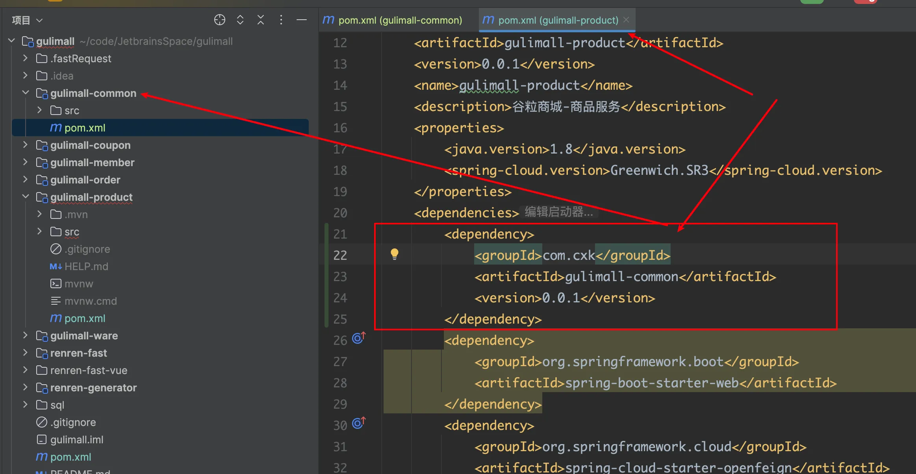Viewport: 916px width, 474px height.
Task: Click line number 26 in the gutter
Action: pyautogui.click(x=340, y=341)
